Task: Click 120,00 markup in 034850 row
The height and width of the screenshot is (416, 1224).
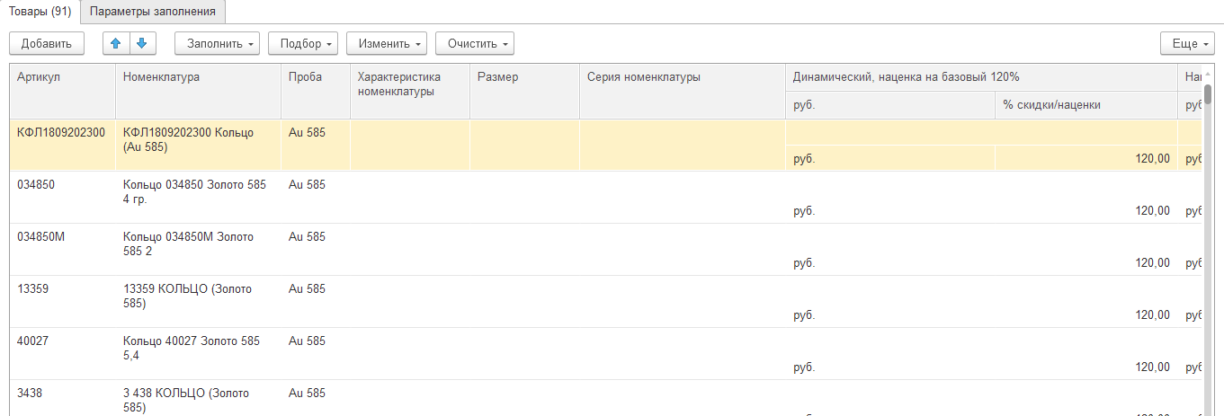Action: [1086, 210]
